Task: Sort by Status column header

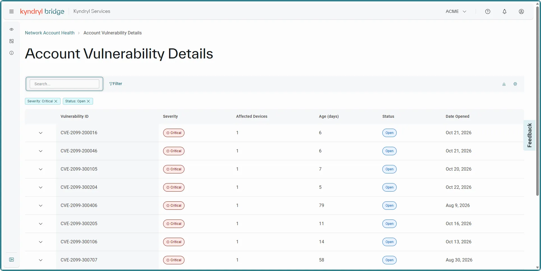Action: click(x=388, y=116)
